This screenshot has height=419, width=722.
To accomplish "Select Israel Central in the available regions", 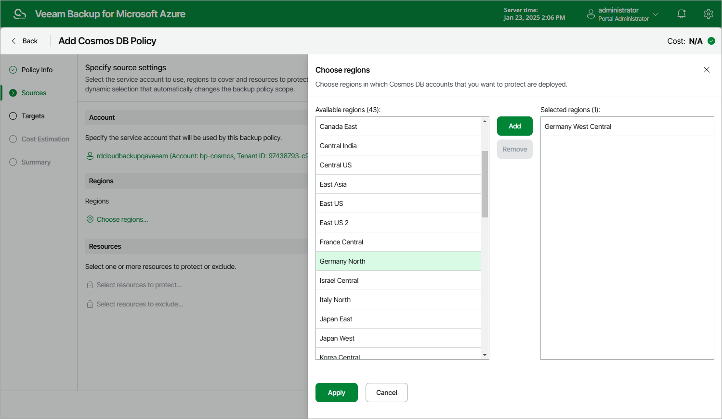I will click(x=398, y=280).
